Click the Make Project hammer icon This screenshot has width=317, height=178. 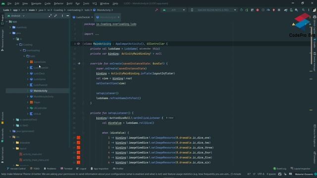click(157, 10)
